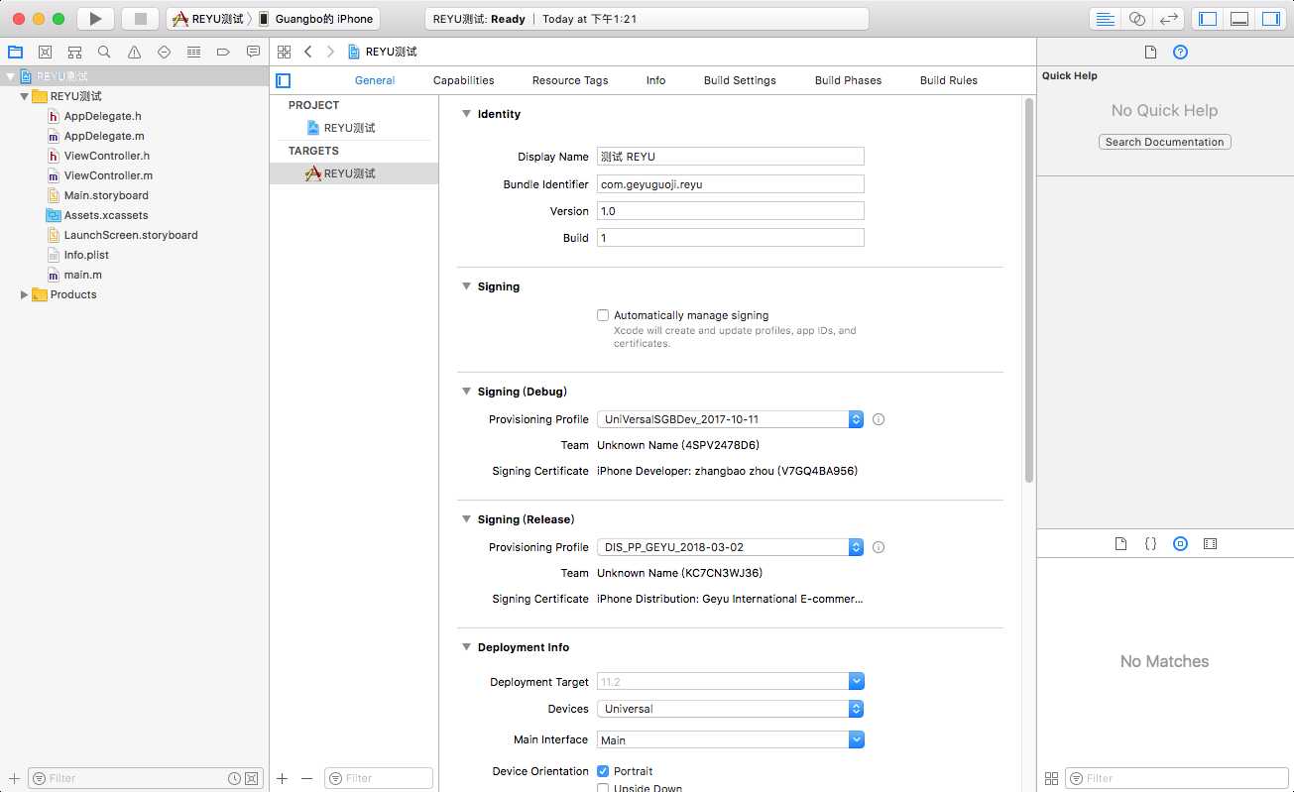
Task: Remove the selected target with minus button
Action: coord(306,779)
